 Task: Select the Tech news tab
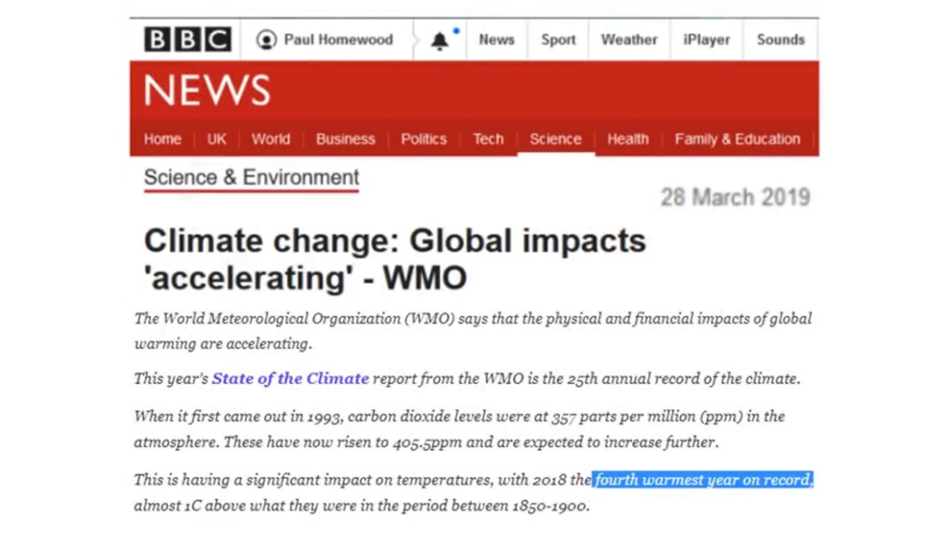click(x=488, y=139)
